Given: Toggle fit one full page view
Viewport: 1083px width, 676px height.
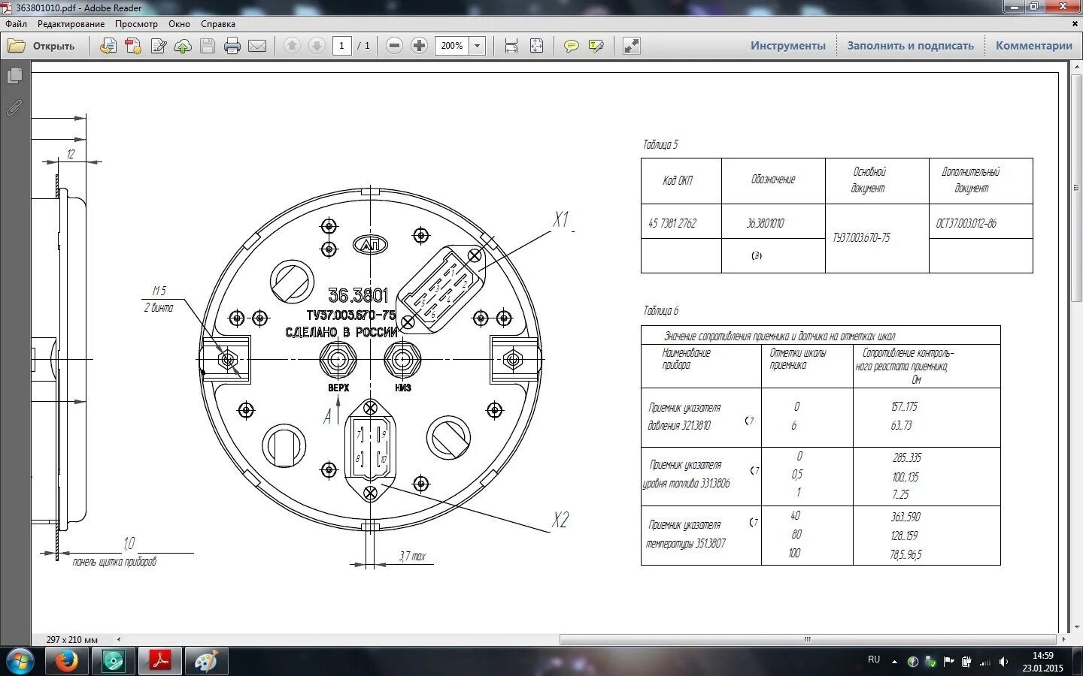Looking at the screenshot, I should (536, 46).
